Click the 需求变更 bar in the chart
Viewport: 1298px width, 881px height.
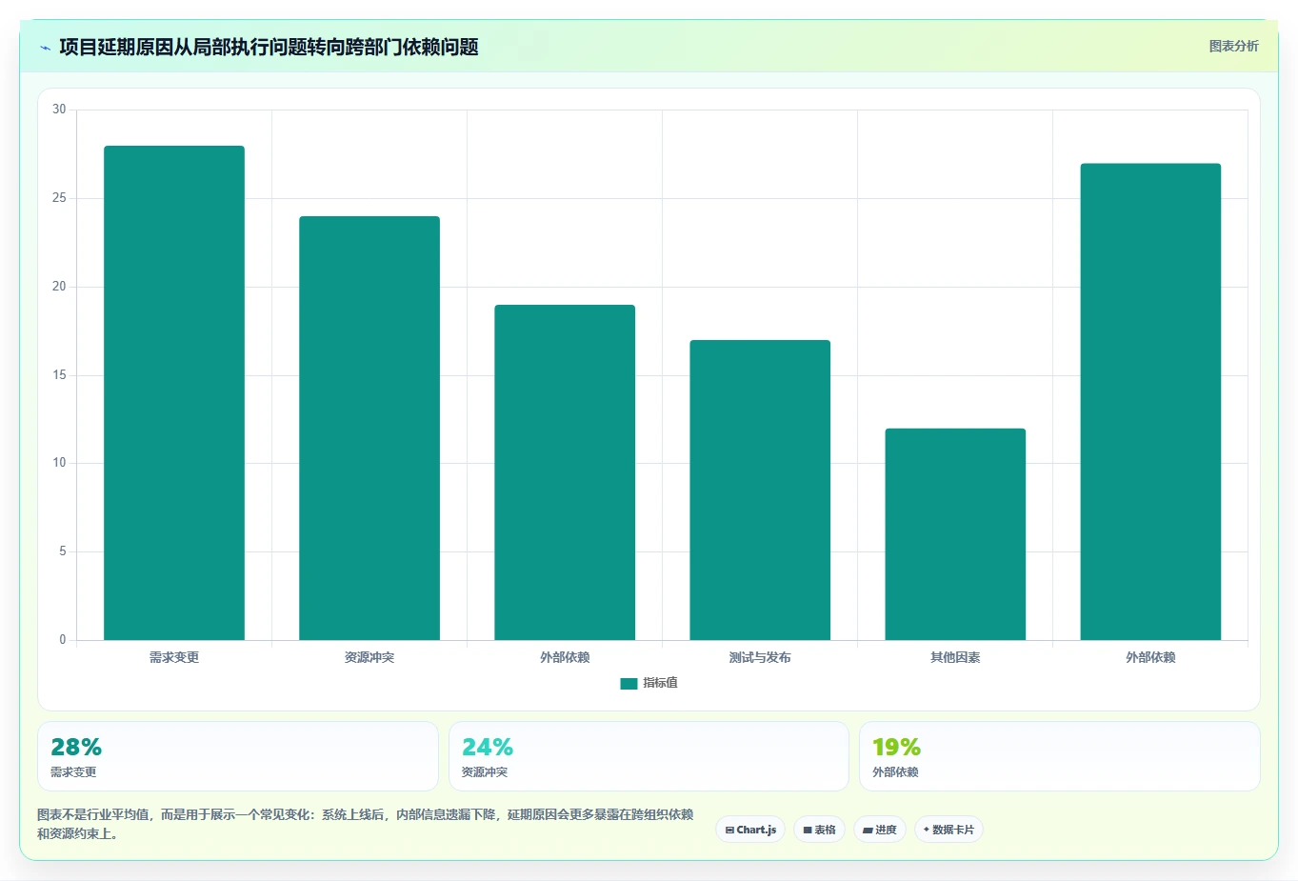coord(174,392)
